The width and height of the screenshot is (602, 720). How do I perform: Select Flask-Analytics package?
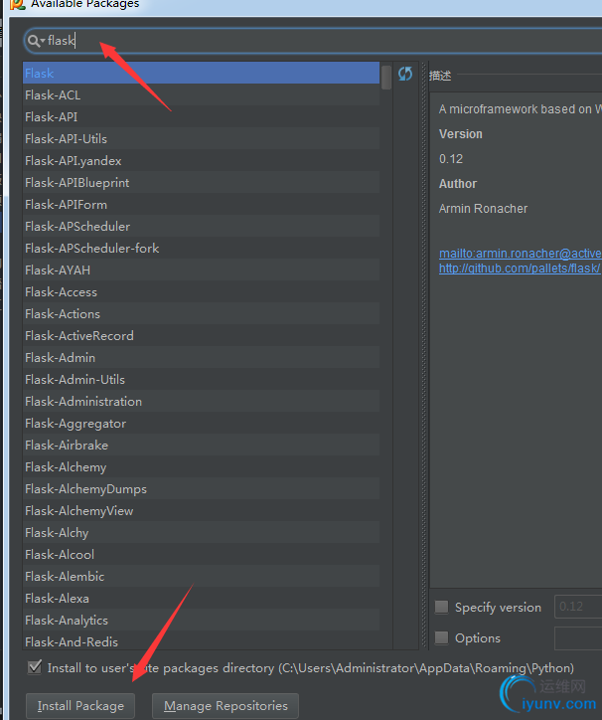(x=201, y=621)
